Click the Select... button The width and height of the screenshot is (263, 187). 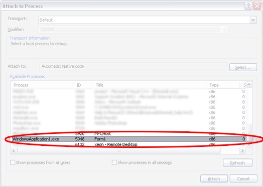(x=243, y=67)
